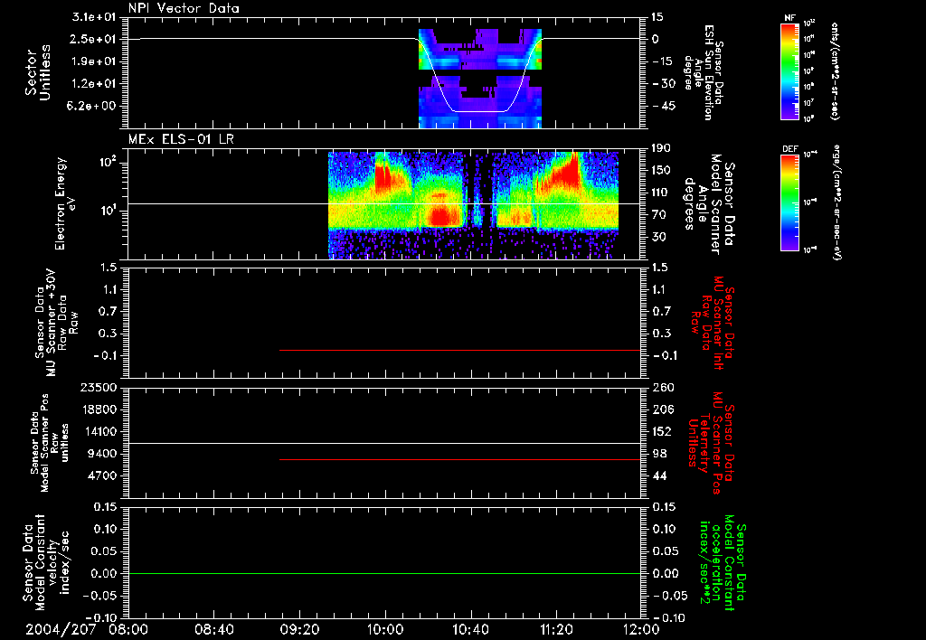Click the '10:40' time tick label

click(470, 630)
